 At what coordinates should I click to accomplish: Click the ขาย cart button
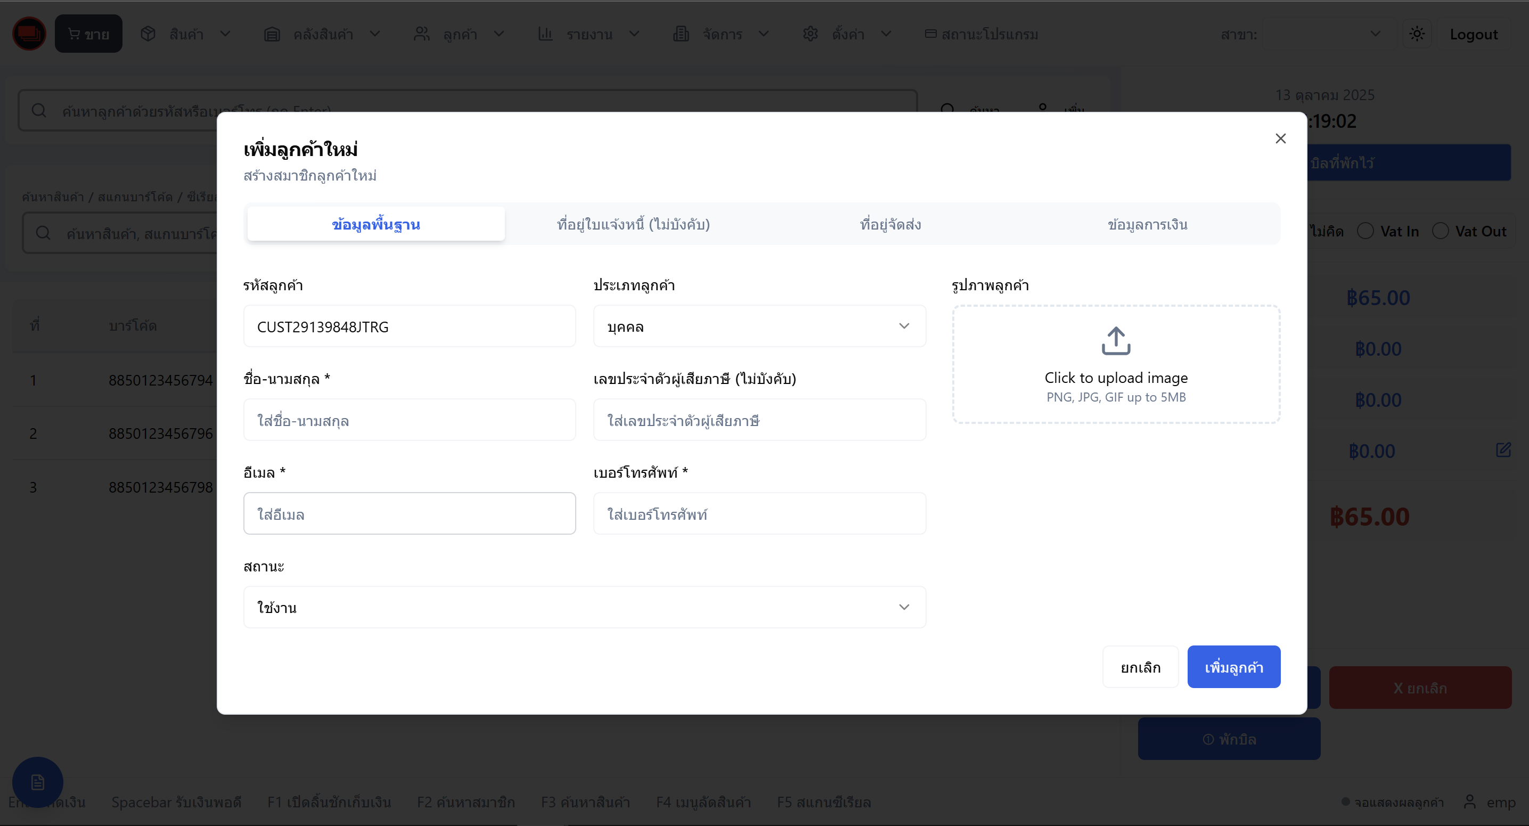click(88, 34)
